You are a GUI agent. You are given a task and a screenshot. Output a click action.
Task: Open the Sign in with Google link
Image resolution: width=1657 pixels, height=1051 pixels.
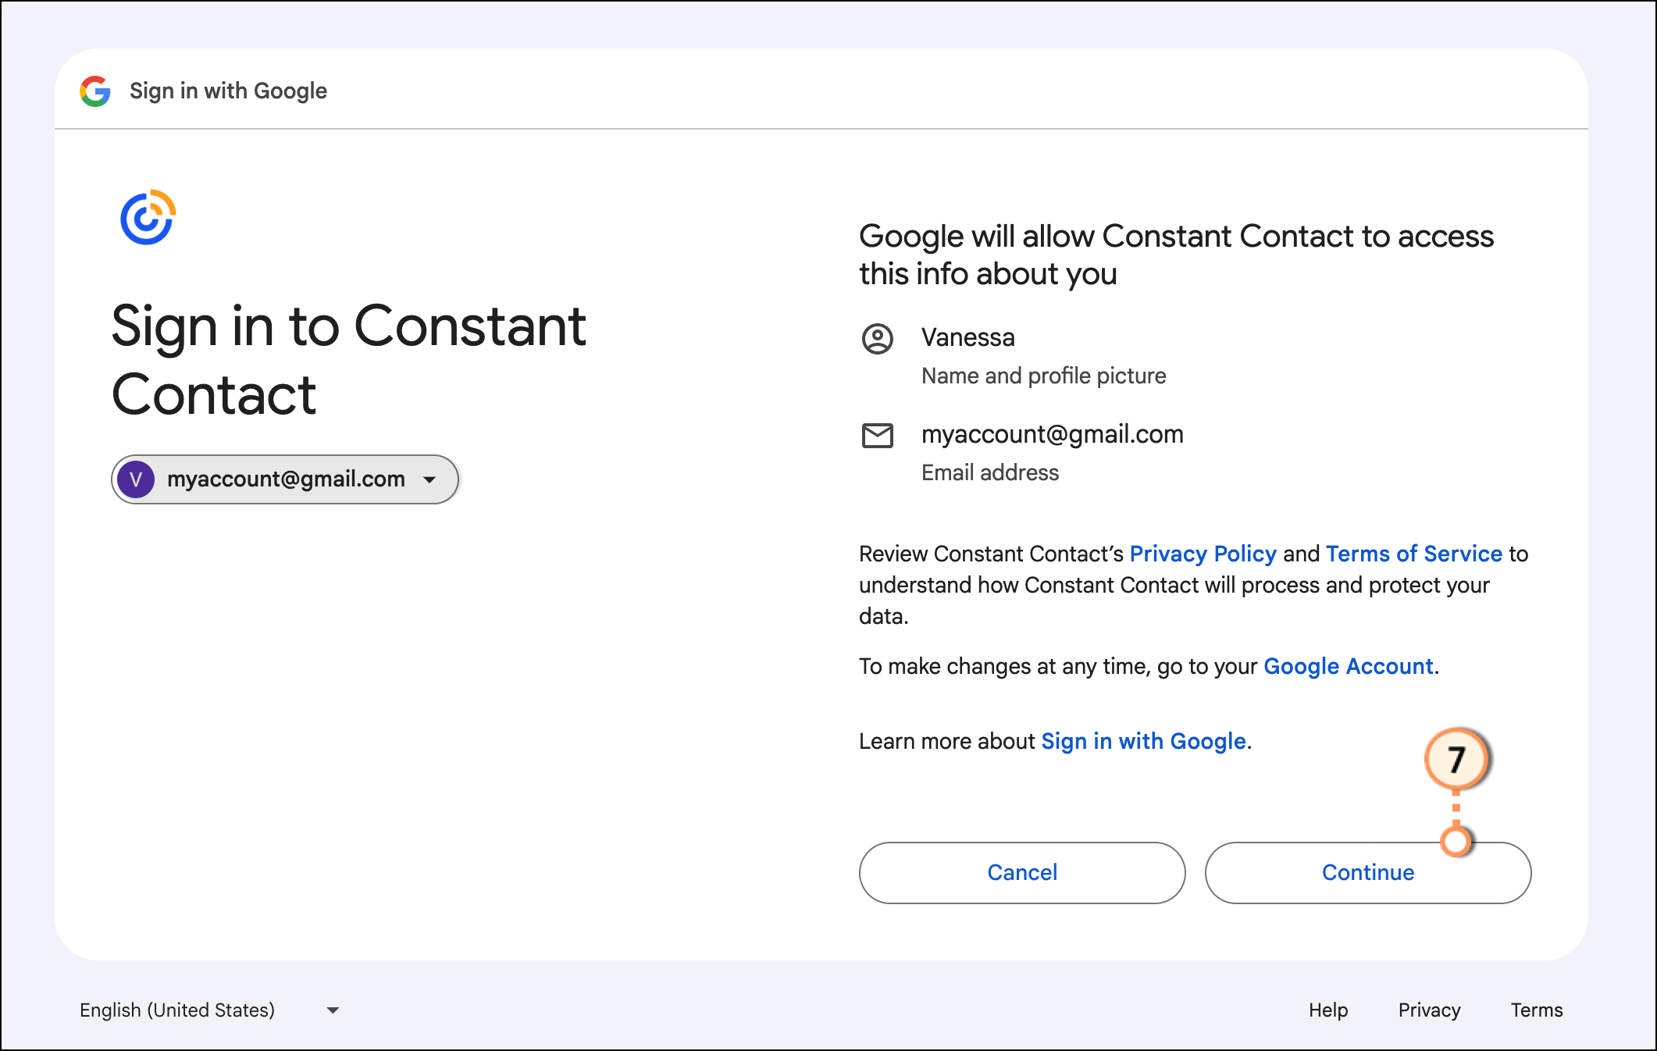coord(1143,741)
